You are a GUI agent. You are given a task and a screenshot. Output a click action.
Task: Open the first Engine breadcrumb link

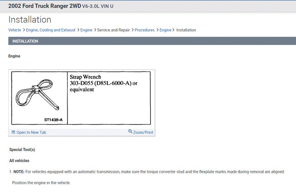pos(86,30)
